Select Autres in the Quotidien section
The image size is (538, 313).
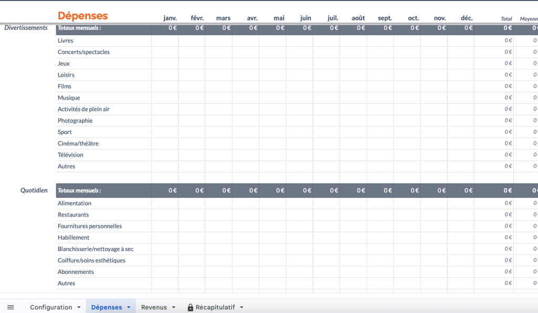67,283
